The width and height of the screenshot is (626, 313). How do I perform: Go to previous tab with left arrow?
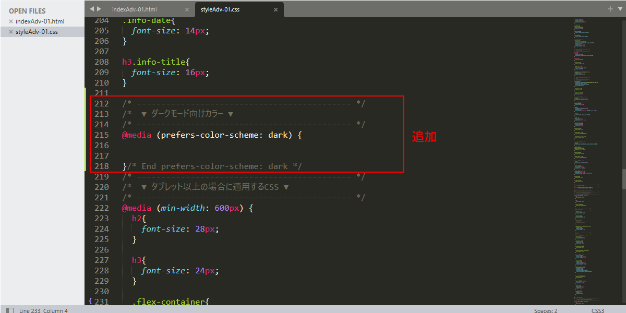pos(92,9)
